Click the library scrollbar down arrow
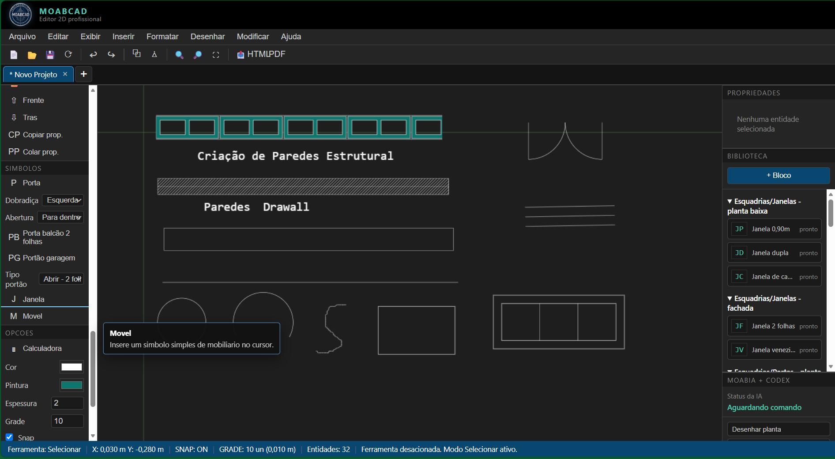Image resolution: width=835 pixels, height=459 pixels. click(831, 367)
